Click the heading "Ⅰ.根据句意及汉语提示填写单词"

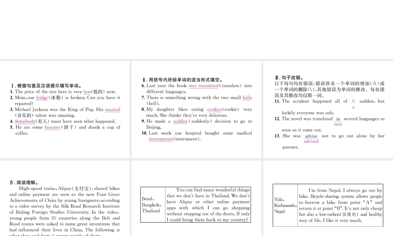(x=46, y=86)
